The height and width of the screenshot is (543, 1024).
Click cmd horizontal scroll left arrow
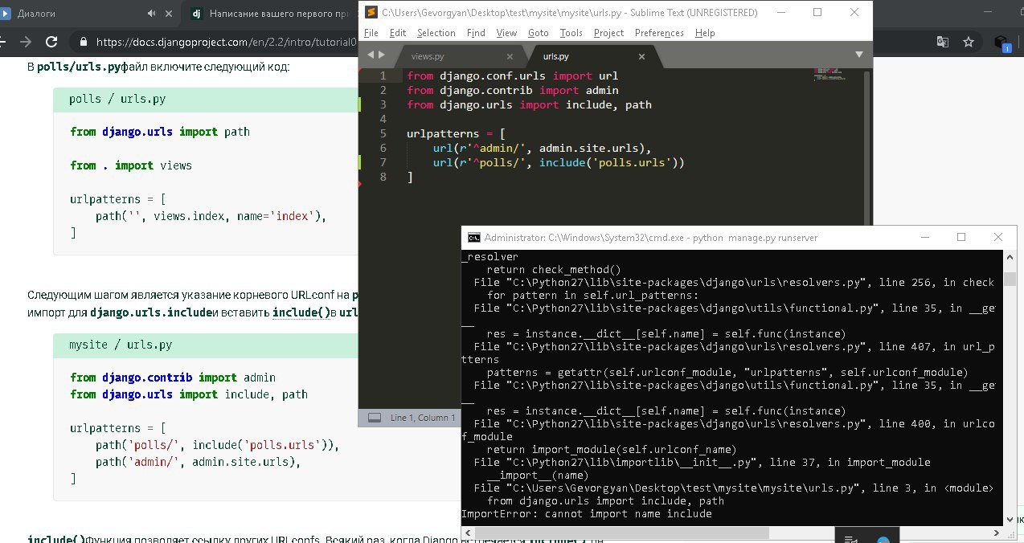click(468, 533)
